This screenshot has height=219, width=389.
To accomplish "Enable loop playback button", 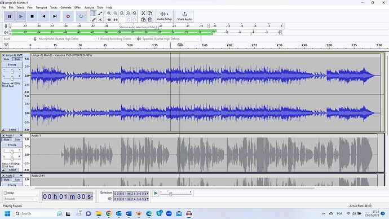I will (81, 16).
